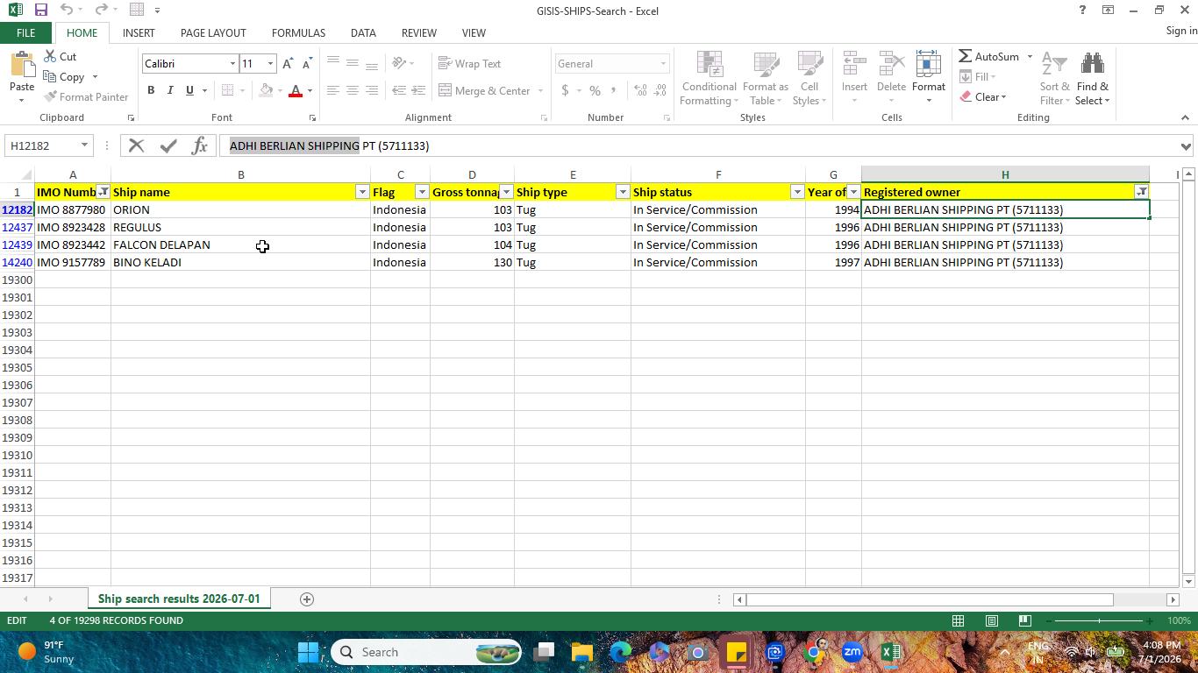Click Merge & Center button
1198x673 pixels.
484,90
